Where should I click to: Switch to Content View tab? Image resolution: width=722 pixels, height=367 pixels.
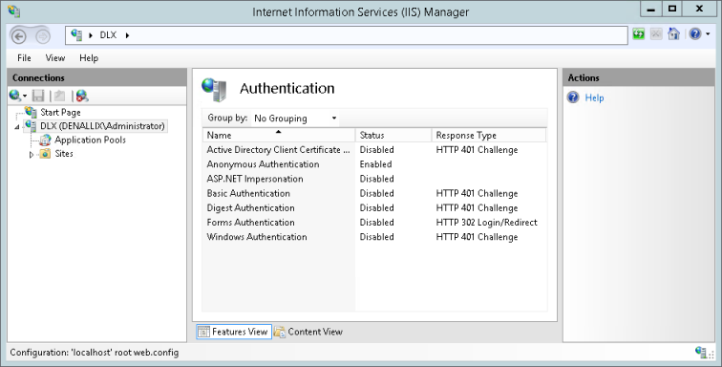pos(308,332)
